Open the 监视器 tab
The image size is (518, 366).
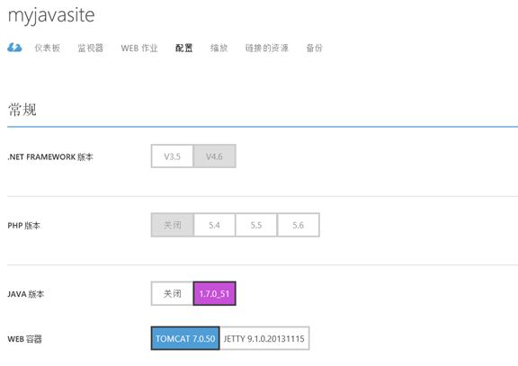point(90,48)
